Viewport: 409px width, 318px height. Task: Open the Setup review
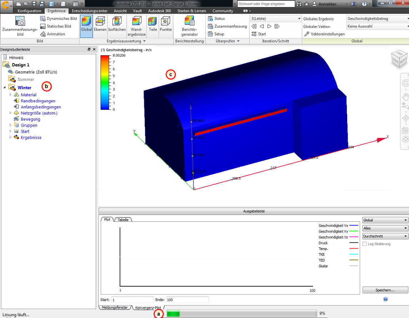pyautogui.click(x=216, y=34)
